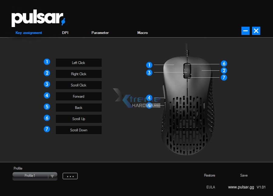Image resolution: width=273 pixels, height=196 pixels.
Task: Select the number 4 badge on the mouse side
Action: 149,98
